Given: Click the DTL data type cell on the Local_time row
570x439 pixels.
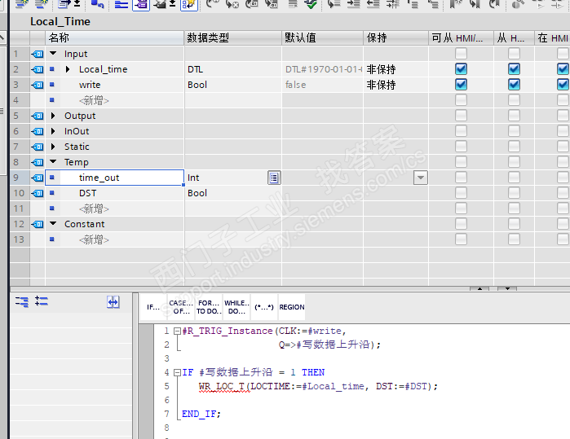Looking at the screenshot, I should pos(233,69).
